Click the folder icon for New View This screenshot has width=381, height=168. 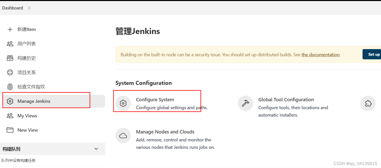coord(10,130)
